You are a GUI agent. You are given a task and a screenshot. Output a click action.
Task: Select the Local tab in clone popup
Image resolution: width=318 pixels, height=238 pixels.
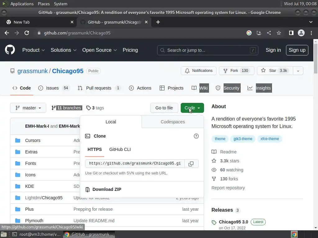click(111, 122)
